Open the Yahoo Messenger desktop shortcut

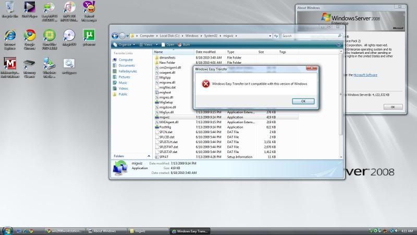coord(89,10)
